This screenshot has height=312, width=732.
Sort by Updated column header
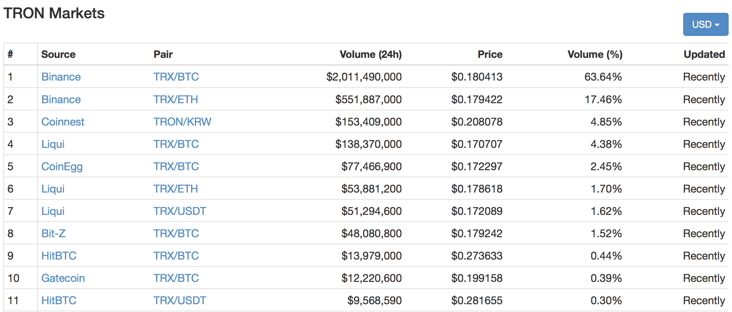tap(704, 54)
